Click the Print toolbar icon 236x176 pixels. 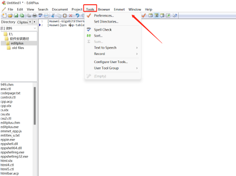point(35,15)
